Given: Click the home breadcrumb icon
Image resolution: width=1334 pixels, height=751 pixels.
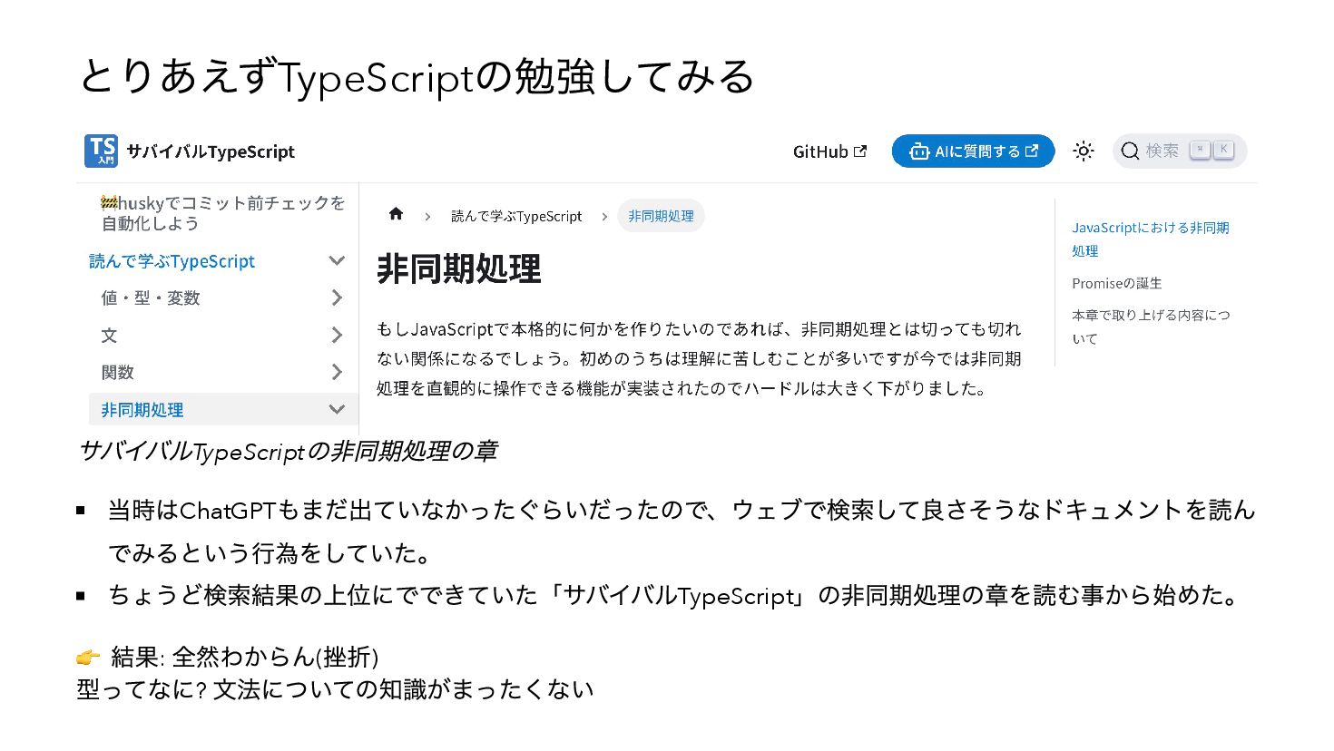Looking at the screenshot, I should click(396, 214).
